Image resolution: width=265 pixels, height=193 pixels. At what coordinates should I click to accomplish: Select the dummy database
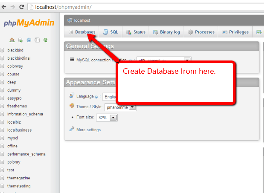click(x=14, y=90)
